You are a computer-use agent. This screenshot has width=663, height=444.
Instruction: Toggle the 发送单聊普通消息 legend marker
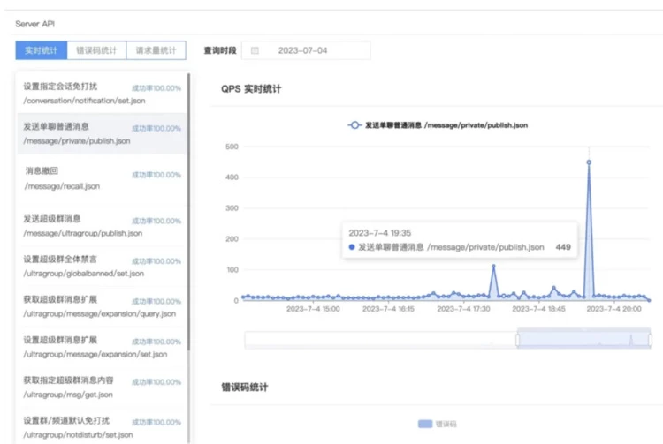coord(354,125)
